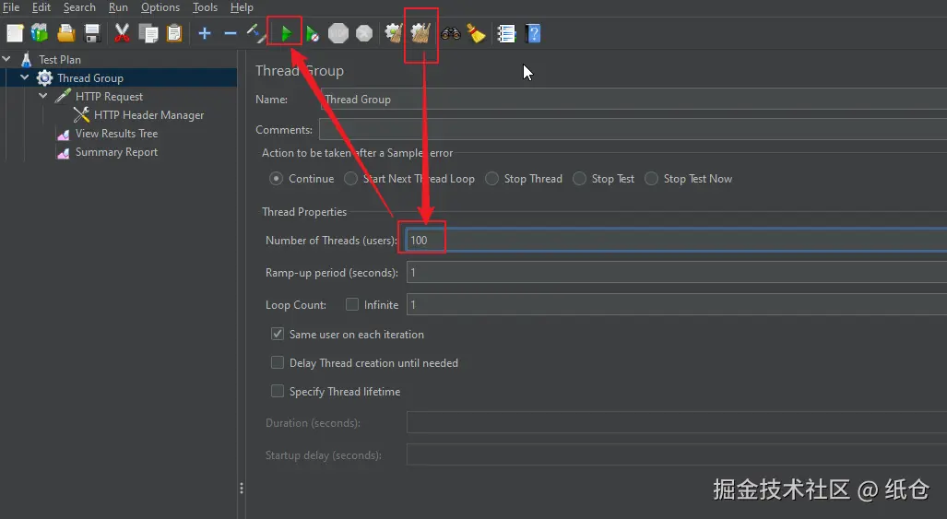Click the Ramp-up period field
This screenshot has width=947, height=519.
[x=677, y=272]
